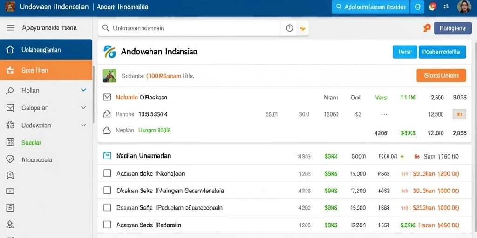This screenshot has height=238, width=477.
Task: Open the hamburger menu icon
Action: (x=10, y=28)
